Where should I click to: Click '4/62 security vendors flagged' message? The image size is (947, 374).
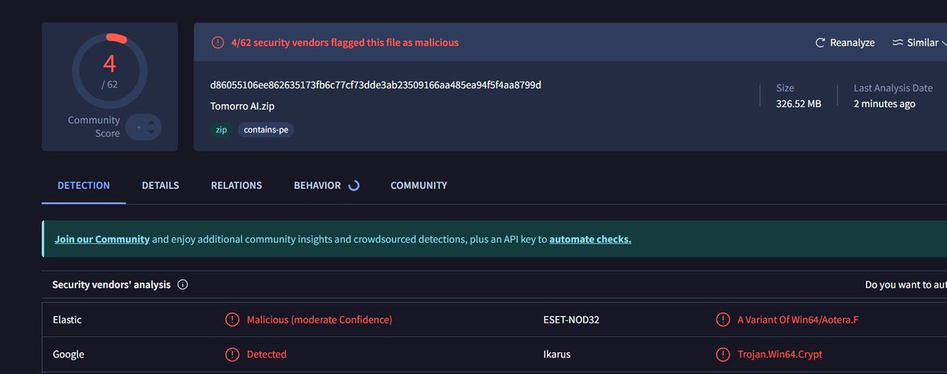click(345, 43)
